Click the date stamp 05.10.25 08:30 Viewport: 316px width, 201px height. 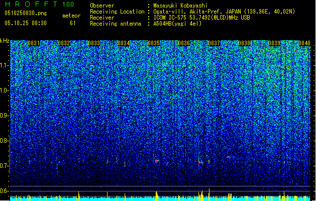26,23
